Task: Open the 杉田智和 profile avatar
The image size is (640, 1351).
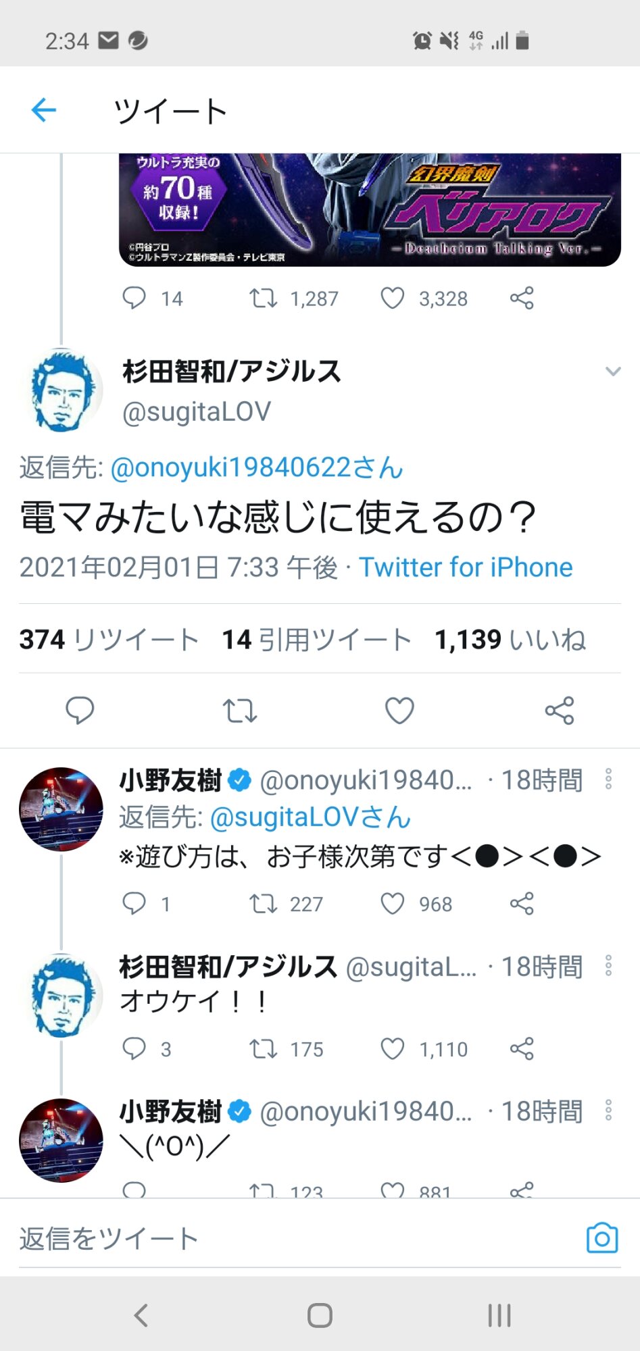Action: point(62,390)
